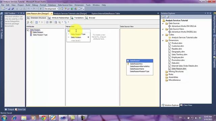Click the Delete X icon in designer toolbar
The height and width of the screenshot is (121, 216).
pos(42,22)
